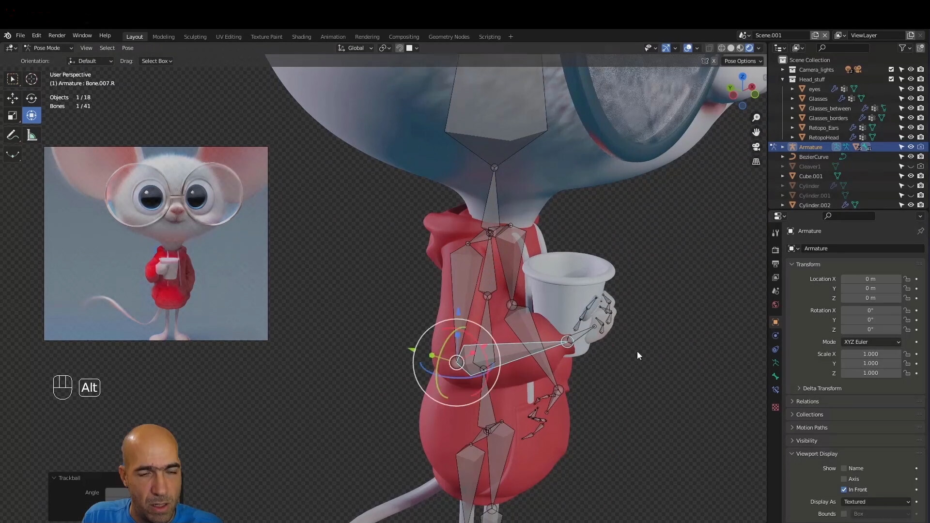Expand the Cleaver1 item in the outliner

tap(782, 166)
